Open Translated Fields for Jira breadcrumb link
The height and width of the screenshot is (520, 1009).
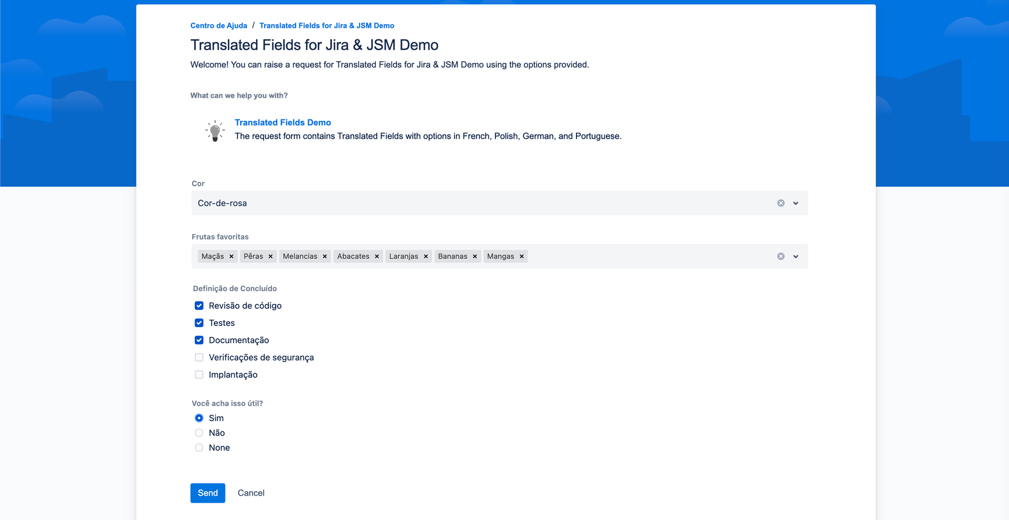tap(327, 25)
